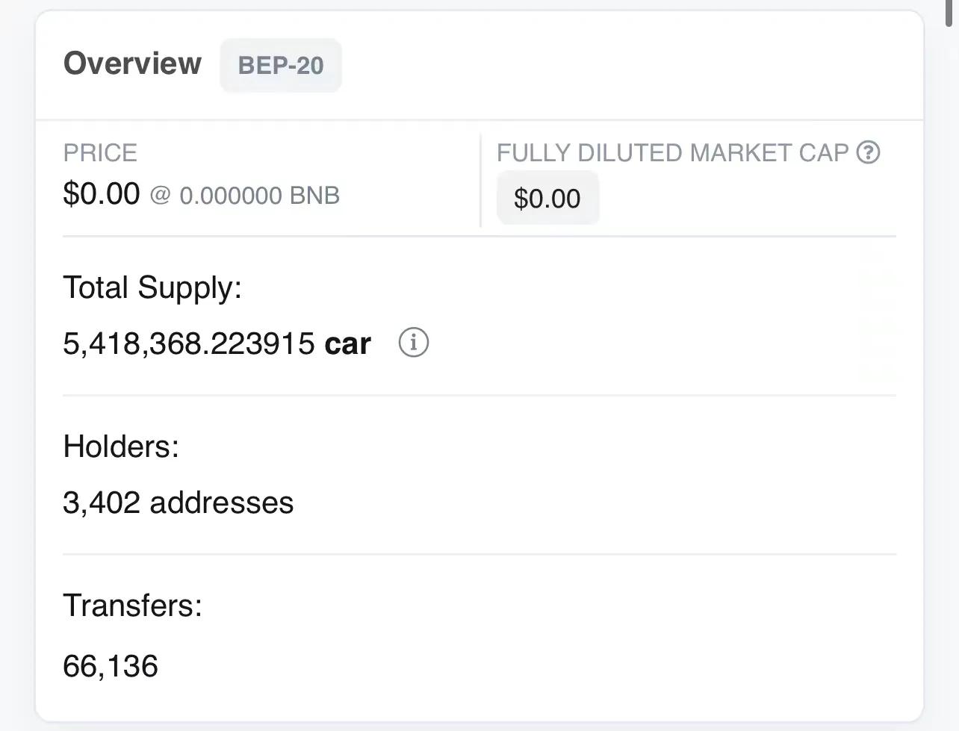Screen dimensions: 959x731
Task: Click the BEP-20 token standard badge
Action: click(x=281, y=66)
